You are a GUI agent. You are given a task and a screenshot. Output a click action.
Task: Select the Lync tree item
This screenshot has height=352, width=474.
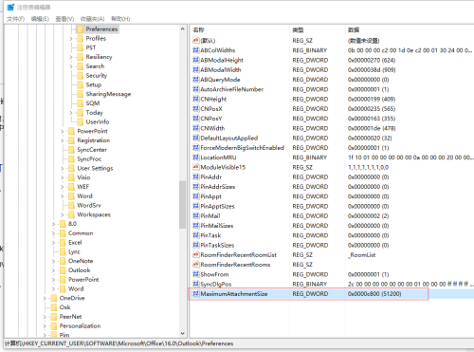[74, 251]
